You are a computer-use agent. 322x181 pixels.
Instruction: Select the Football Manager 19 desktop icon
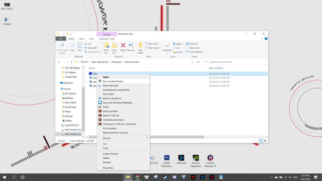coord(210,161)
